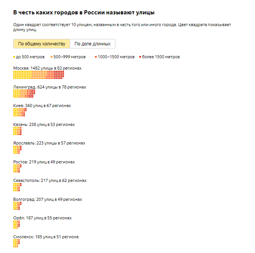Click the squares chart under Ярославль
255x253 pixels.
17,150
